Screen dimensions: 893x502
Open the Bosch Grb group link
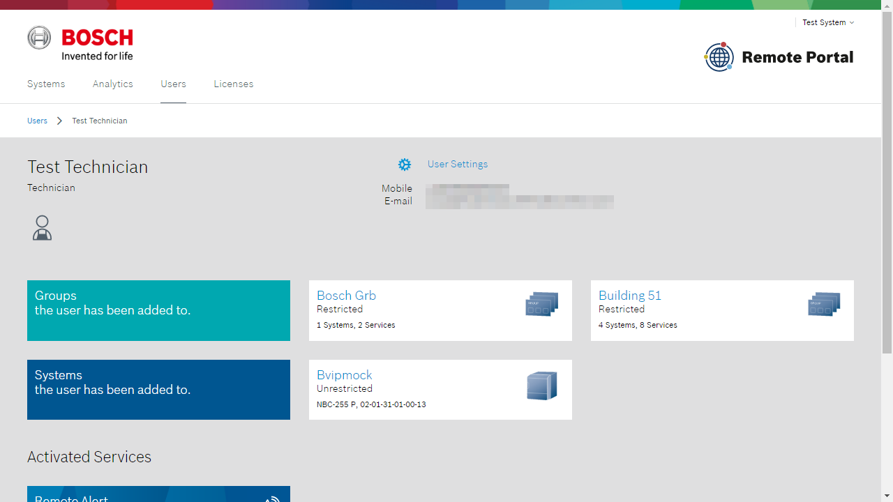point(346,296)
